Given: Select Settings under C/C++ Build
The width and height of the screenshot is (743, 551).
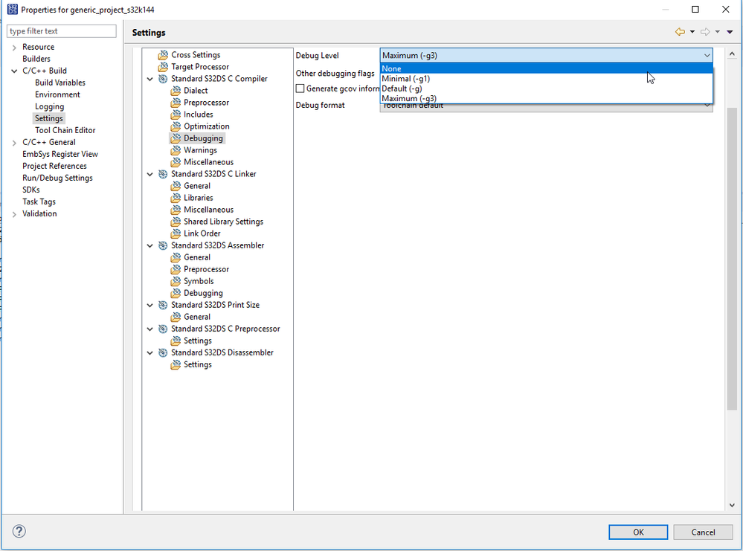Looking at the screenshot, I should tap(49, 118).
